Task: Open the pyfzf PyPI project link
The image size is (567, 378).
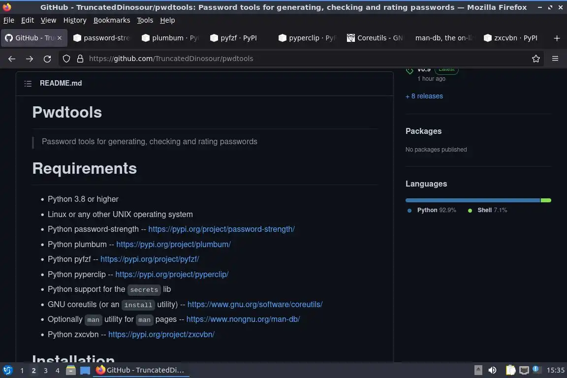Action: pos(150,259)
